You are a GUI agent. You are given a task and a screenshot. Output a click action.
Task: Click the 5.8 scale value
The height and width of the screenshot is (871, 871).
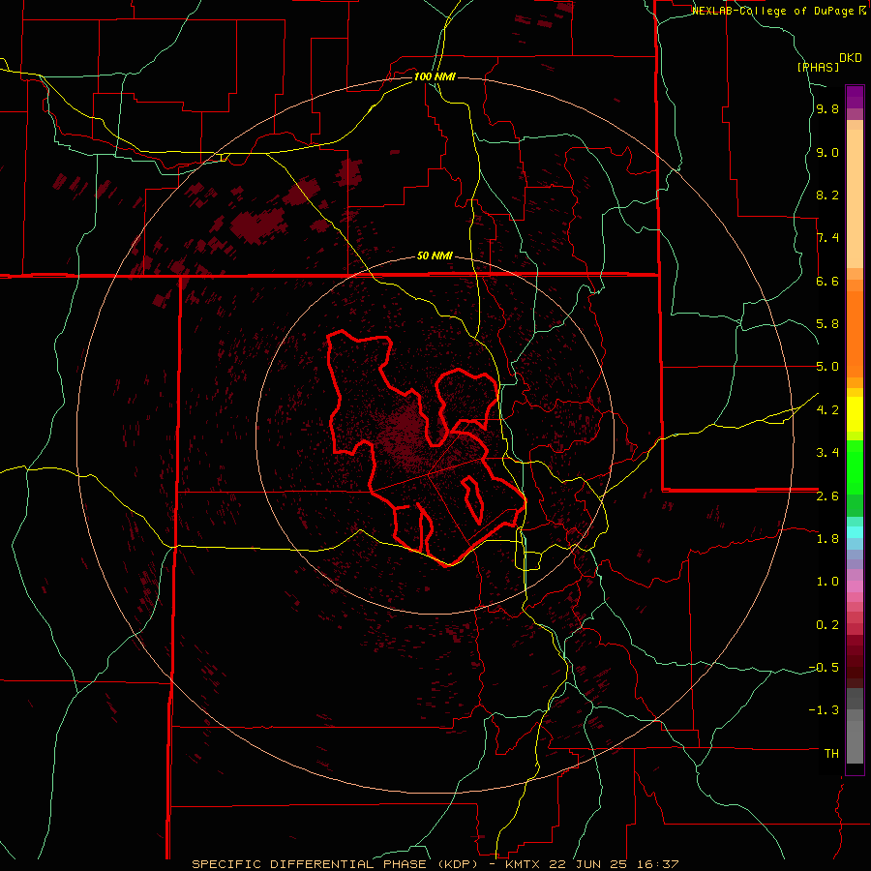pyautogui.click(x=827, y=324)
